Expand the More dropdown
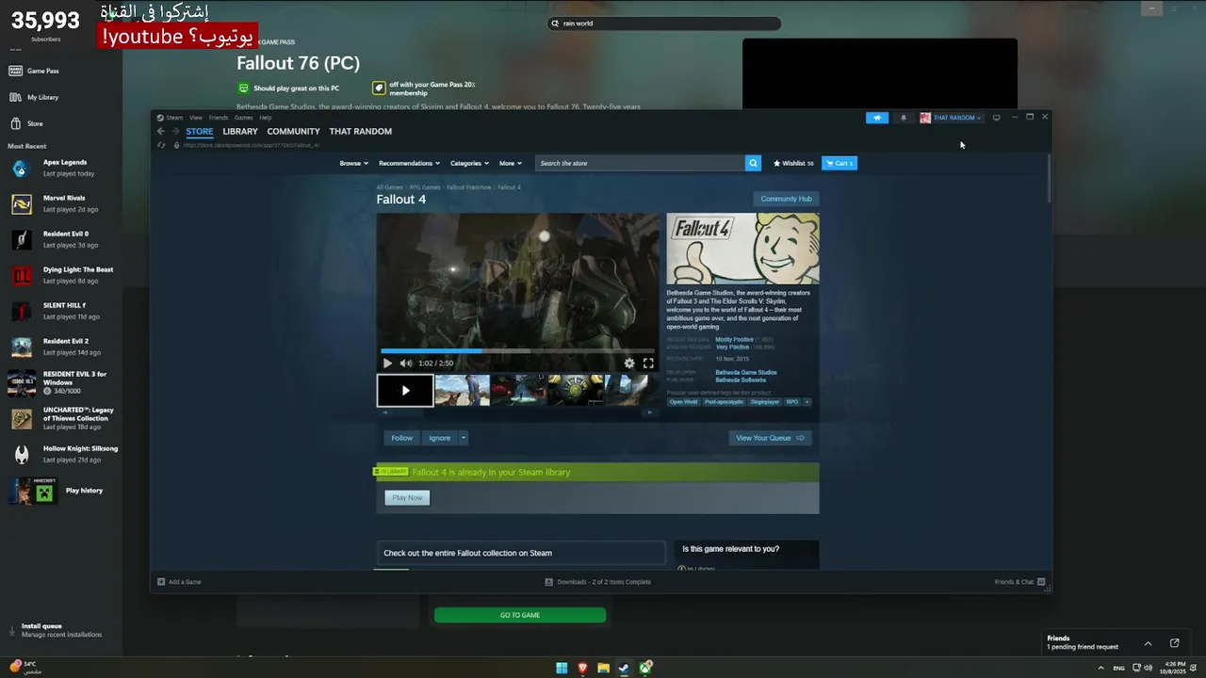Image resolution: width=1206 pixels, height=678 pixels. tap(510, 163)
